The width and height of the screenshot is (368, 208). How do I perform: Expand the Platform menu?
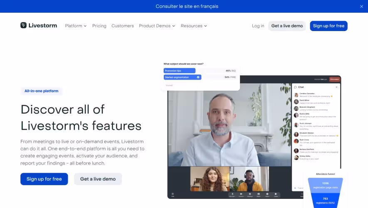(x=76, y=26)
